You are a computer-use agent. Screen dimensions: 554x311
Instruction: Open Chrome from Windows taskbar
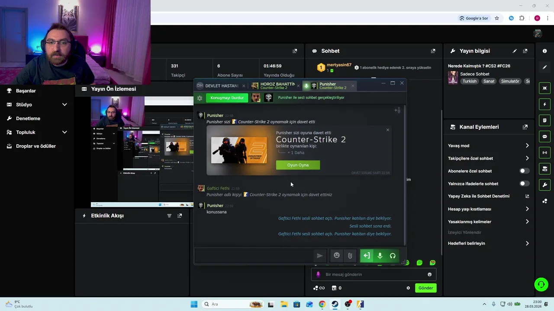click(x=322, y=305)
